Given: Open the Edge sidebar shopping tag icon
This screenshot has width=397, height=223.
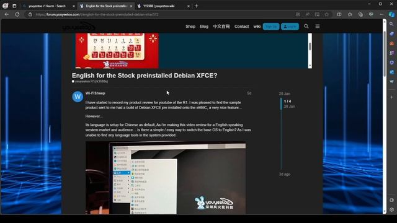Looking at the screenshot, I should [x=391, y=33].
